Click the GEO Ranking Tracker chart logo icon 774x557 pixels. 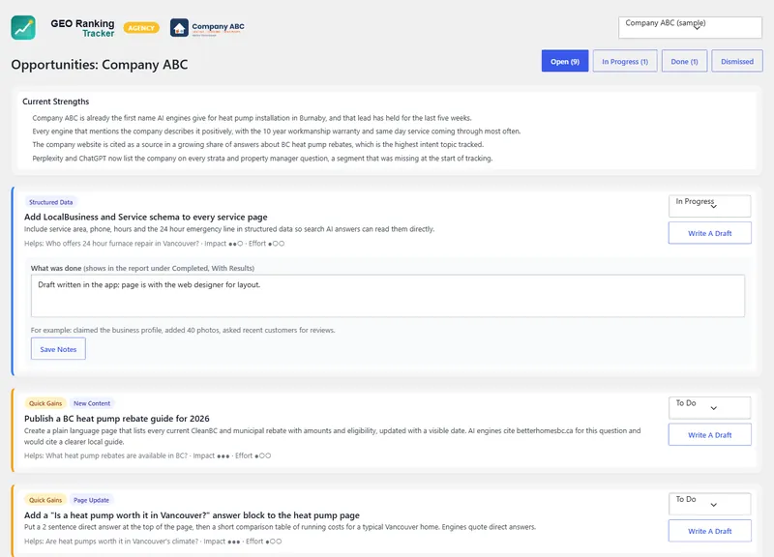coord(23,28)
